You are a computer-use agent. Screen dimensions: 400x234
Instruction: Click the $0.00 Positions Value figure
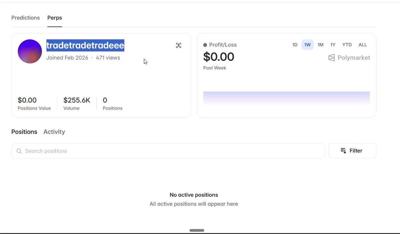click(x=27, y=100)
